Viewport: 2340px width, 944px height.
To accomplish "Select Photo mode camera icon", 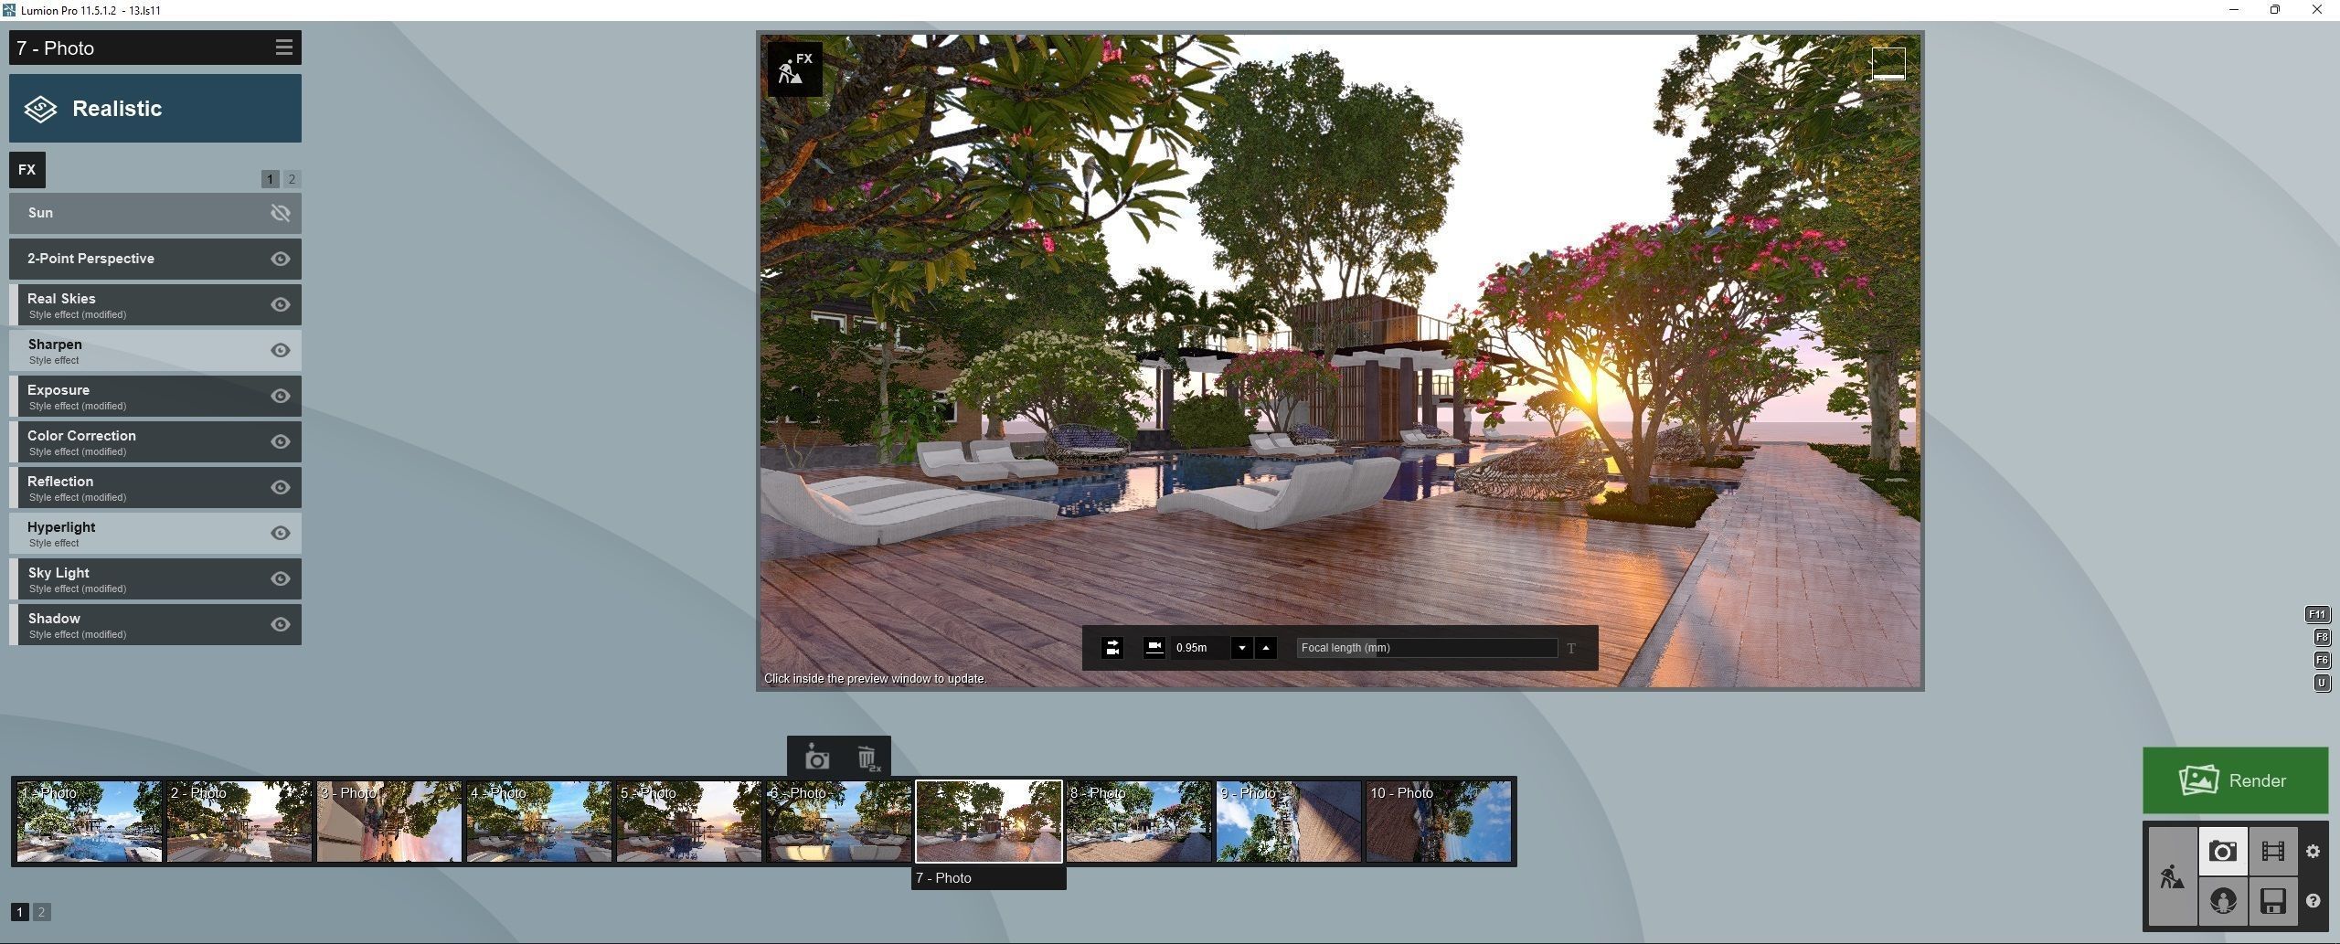I will coord(2223,852).
